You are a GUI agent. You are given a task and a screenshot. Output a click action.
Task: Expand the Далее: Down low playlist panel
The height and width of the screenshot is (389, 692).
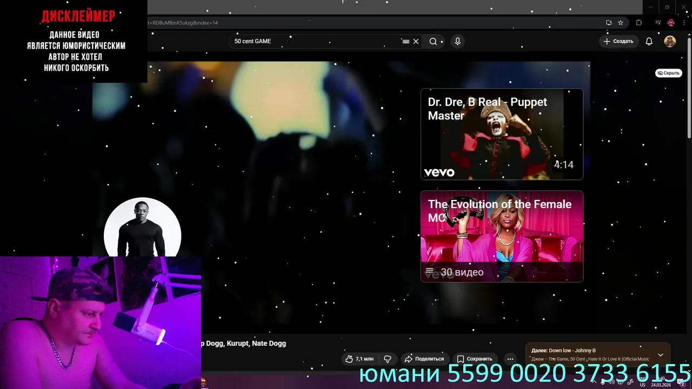661,355
